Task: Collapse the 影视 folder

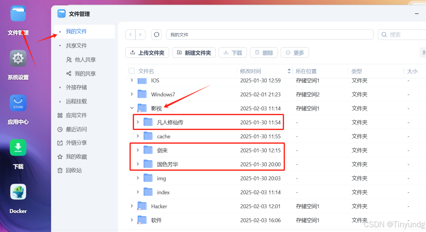Action: coord(132,108)
